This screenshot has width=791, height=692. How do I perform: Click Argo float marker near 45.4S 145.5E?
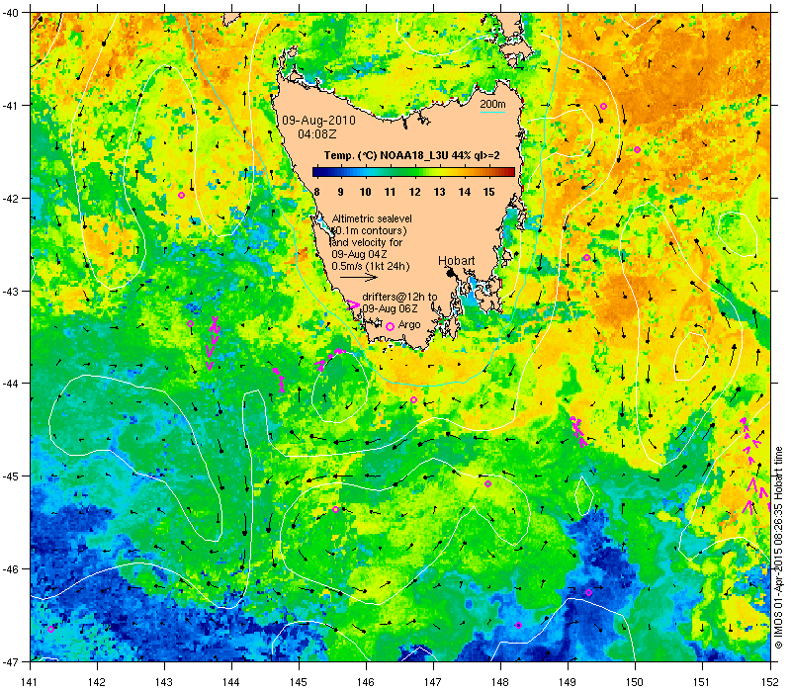pyautogui.click(x=336, y=509)
